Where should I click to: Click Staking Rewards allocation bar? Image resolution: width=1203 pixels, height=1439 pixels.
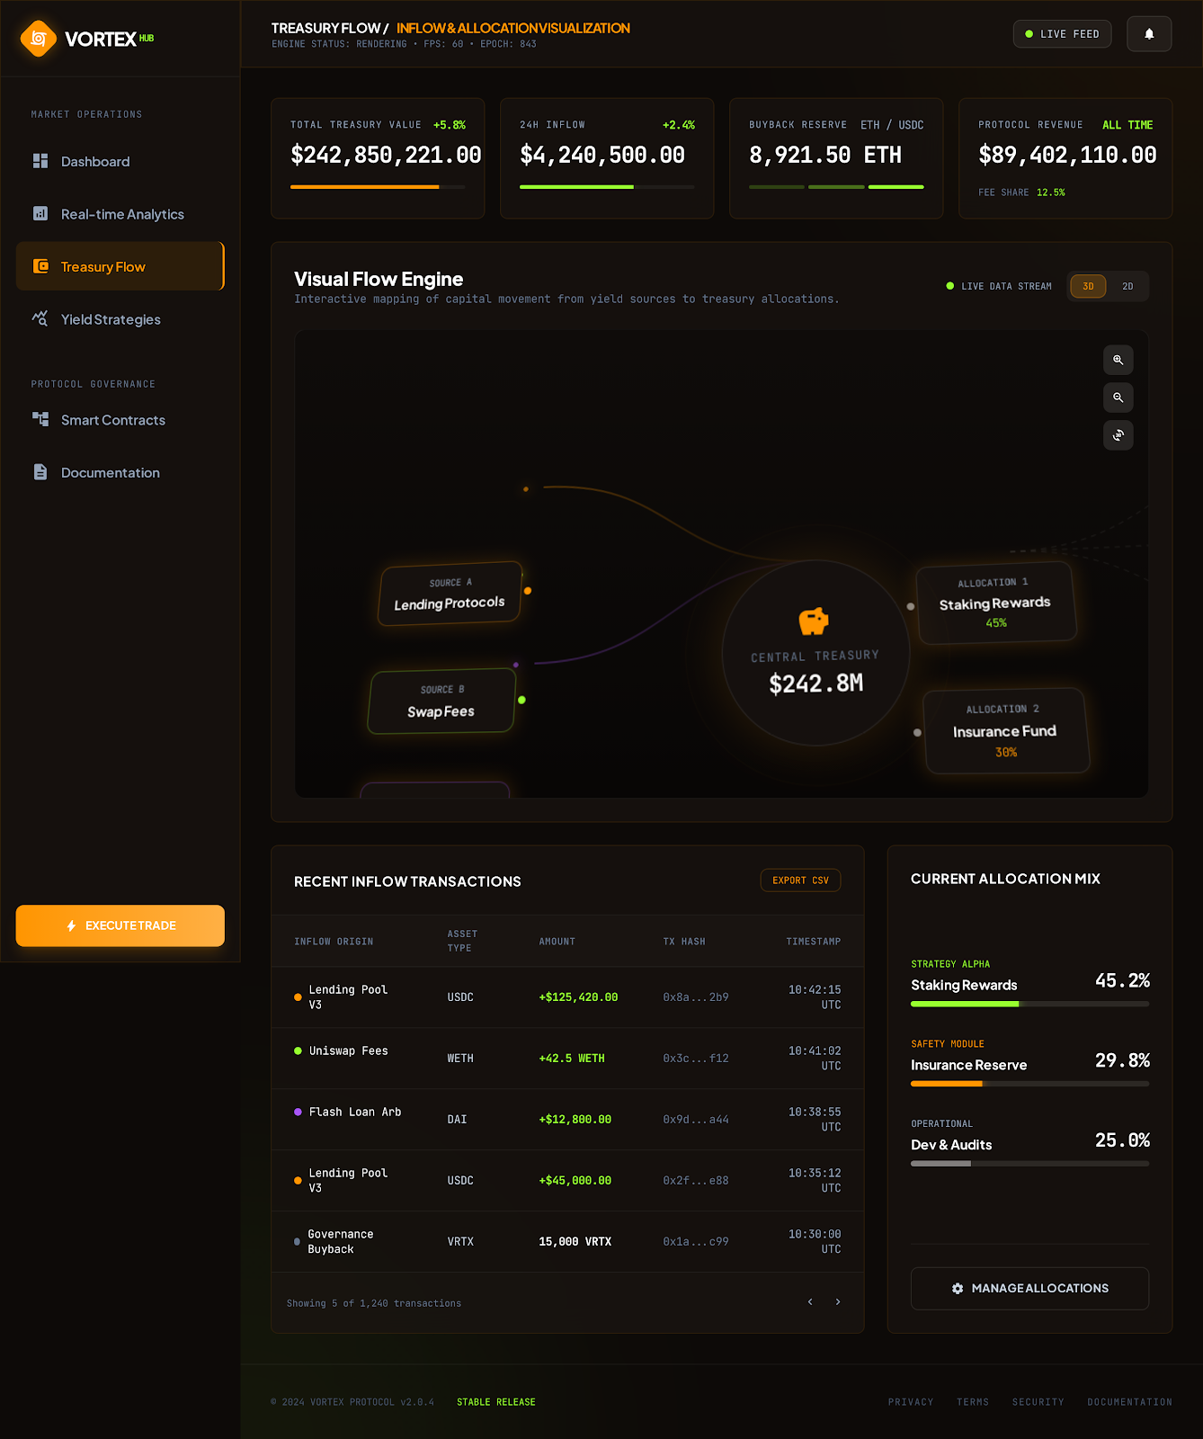[1029, 1004]
